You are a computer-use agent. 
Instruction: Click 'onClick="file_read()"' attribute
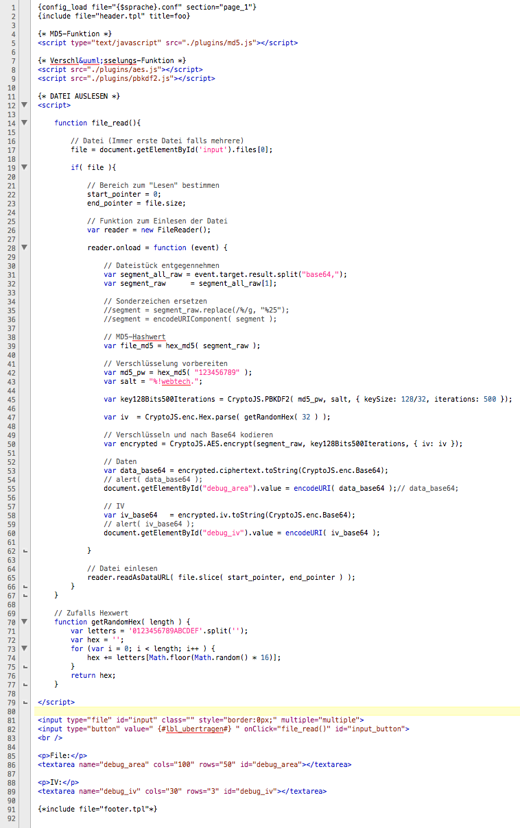[x=287, y=729]
